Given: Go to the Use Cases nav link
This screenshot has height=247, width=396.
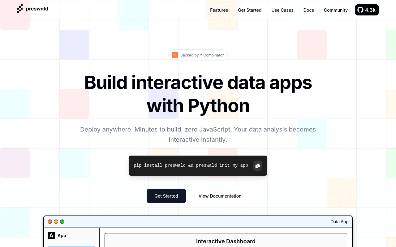Looking at the screenshot, I should click(282, 10).
